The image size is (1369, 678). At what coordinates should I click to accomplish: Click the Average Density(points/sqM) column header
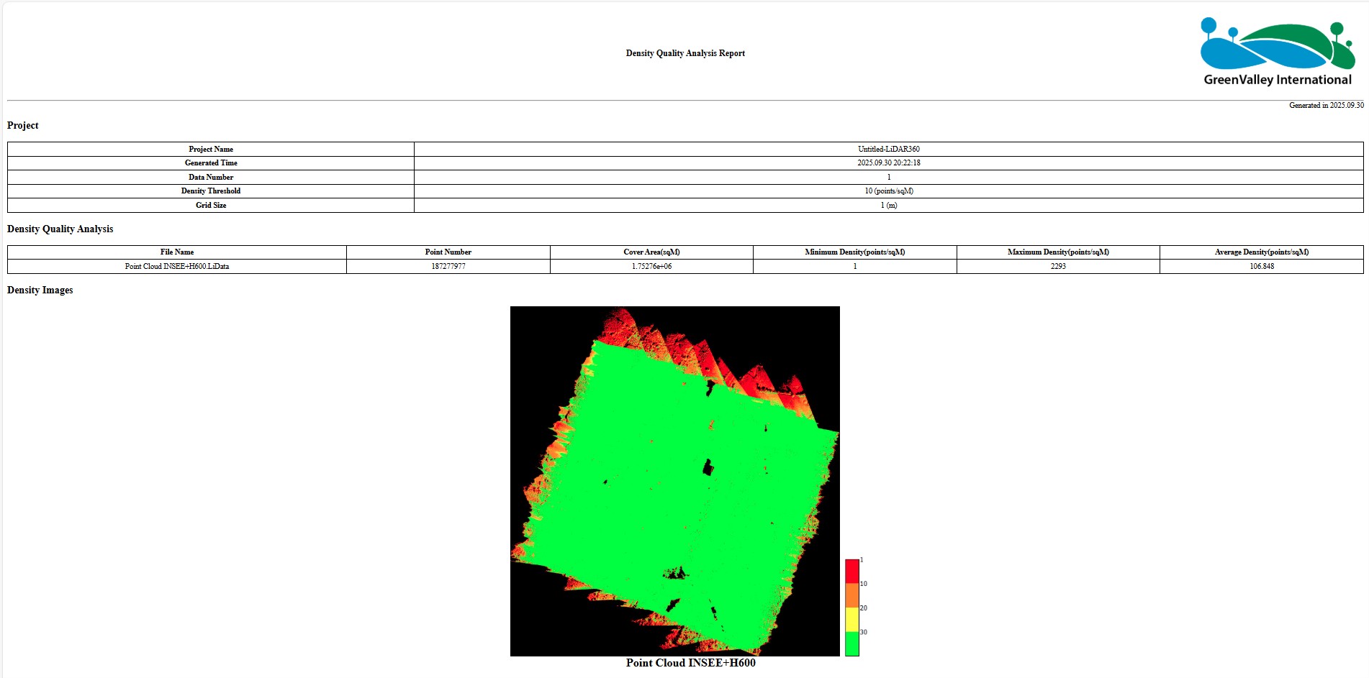tap(1262, 252)
